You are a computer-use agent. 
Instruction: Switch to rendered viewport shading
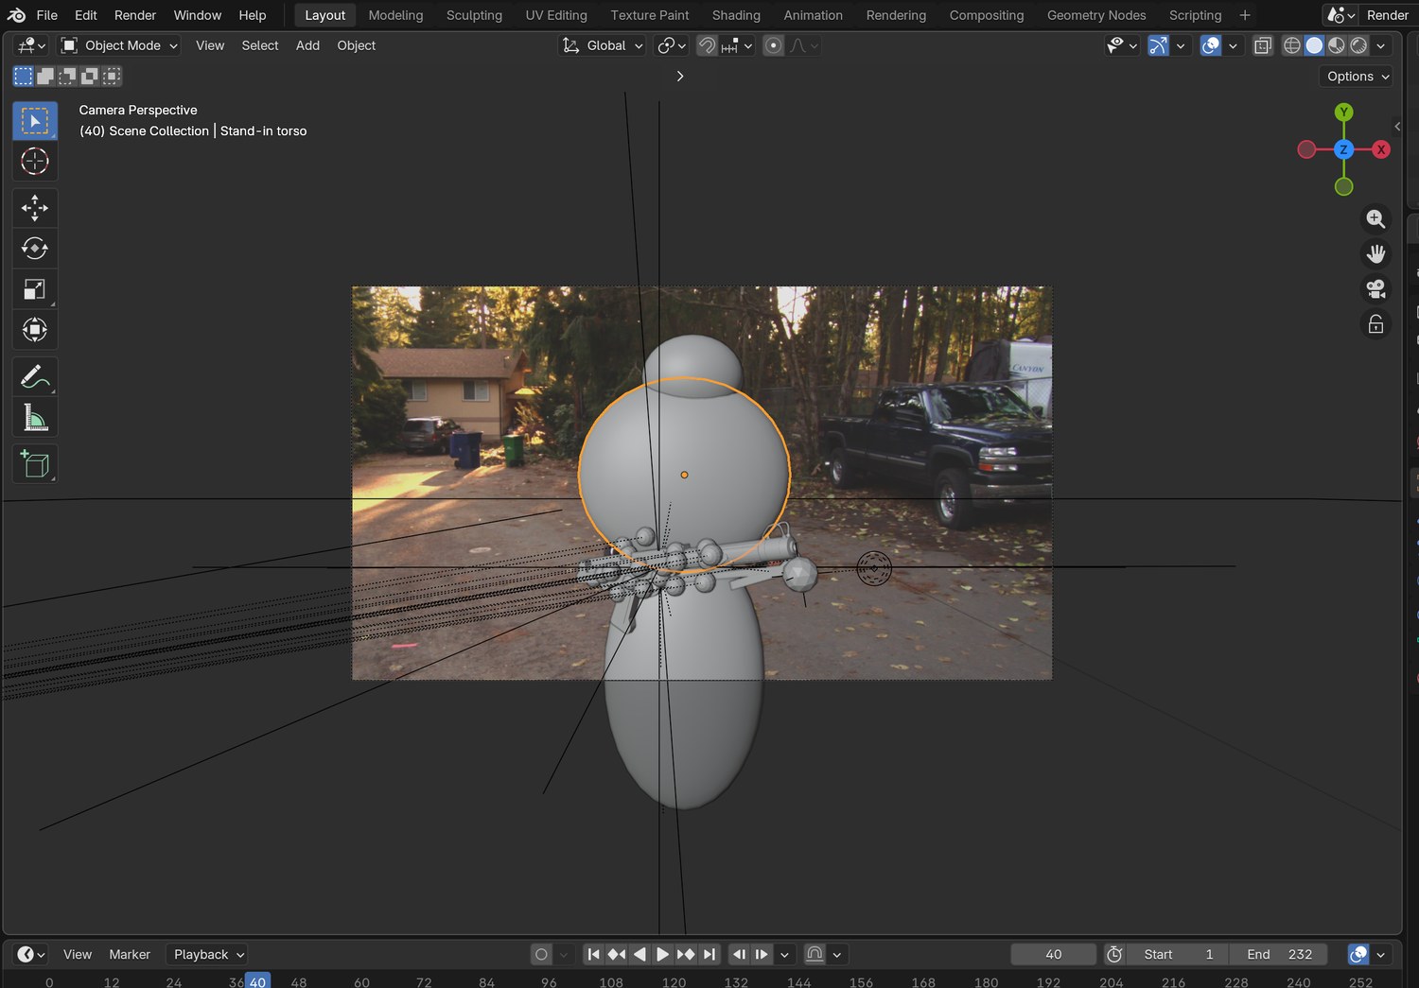(x=1358, y=45)
